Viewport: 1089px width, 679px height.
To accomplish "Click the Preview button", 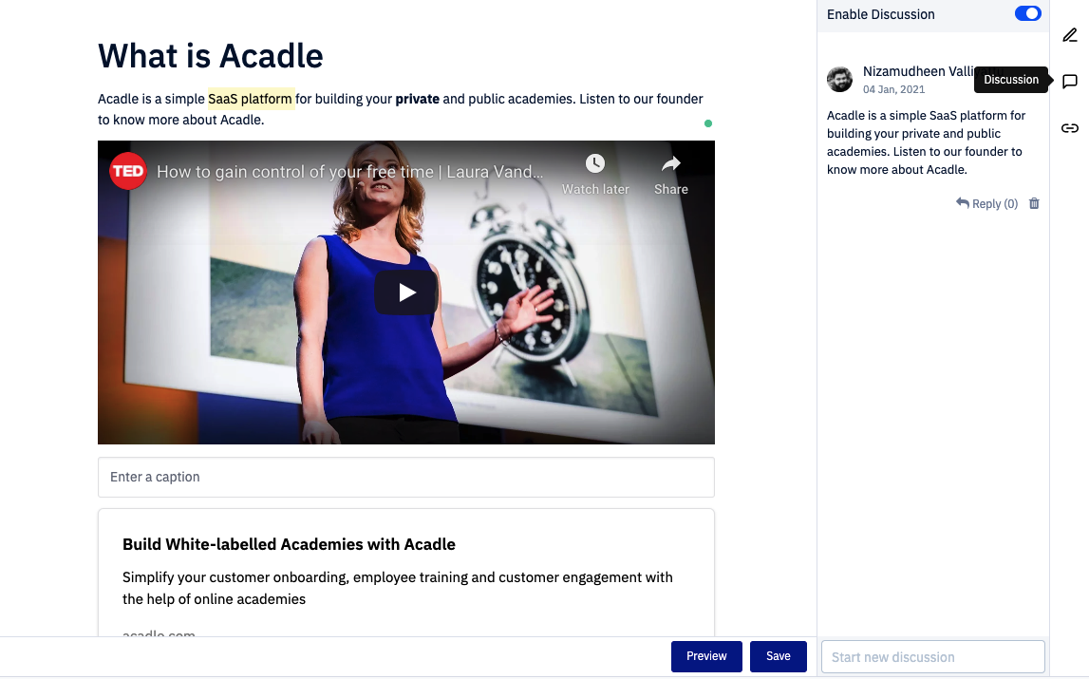I will pos(706,656).
